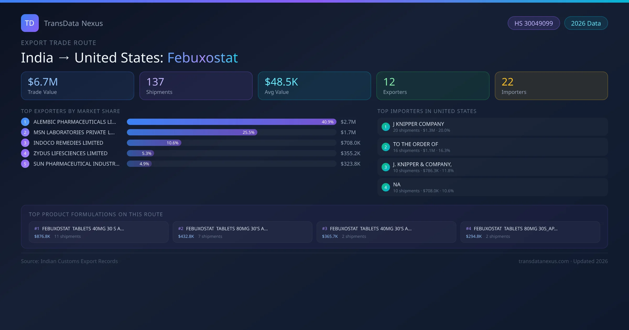Select the J. KNIPPER & COMPANY importer row
This screenshot has width=629, height=330.
click(x=492, y=167)
